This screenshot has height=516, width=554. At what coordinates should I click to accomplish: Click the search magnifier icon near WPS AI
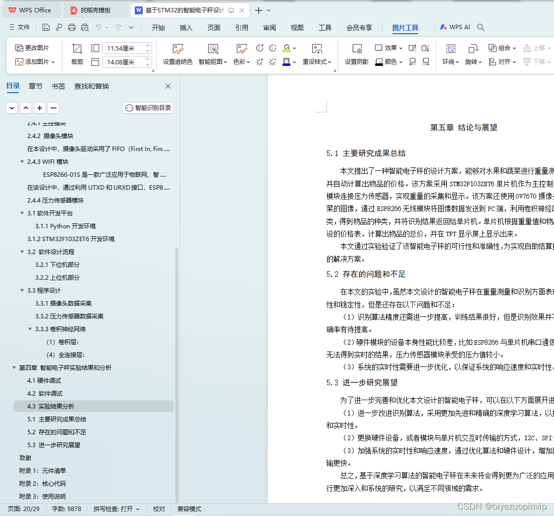(x=481, y=27)
